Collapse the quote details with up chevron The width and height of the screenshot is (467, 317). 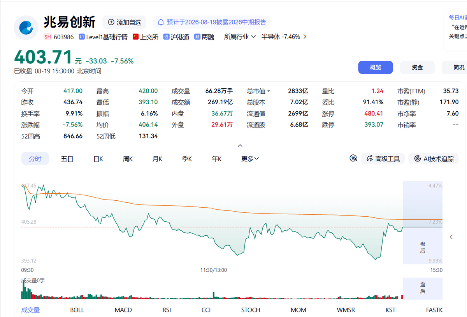pyautogui.click(x=240, y=145)
